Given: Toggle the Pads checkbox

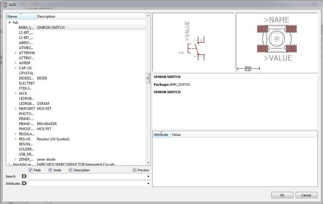Looking at the screenshot, I should point(31,170).
